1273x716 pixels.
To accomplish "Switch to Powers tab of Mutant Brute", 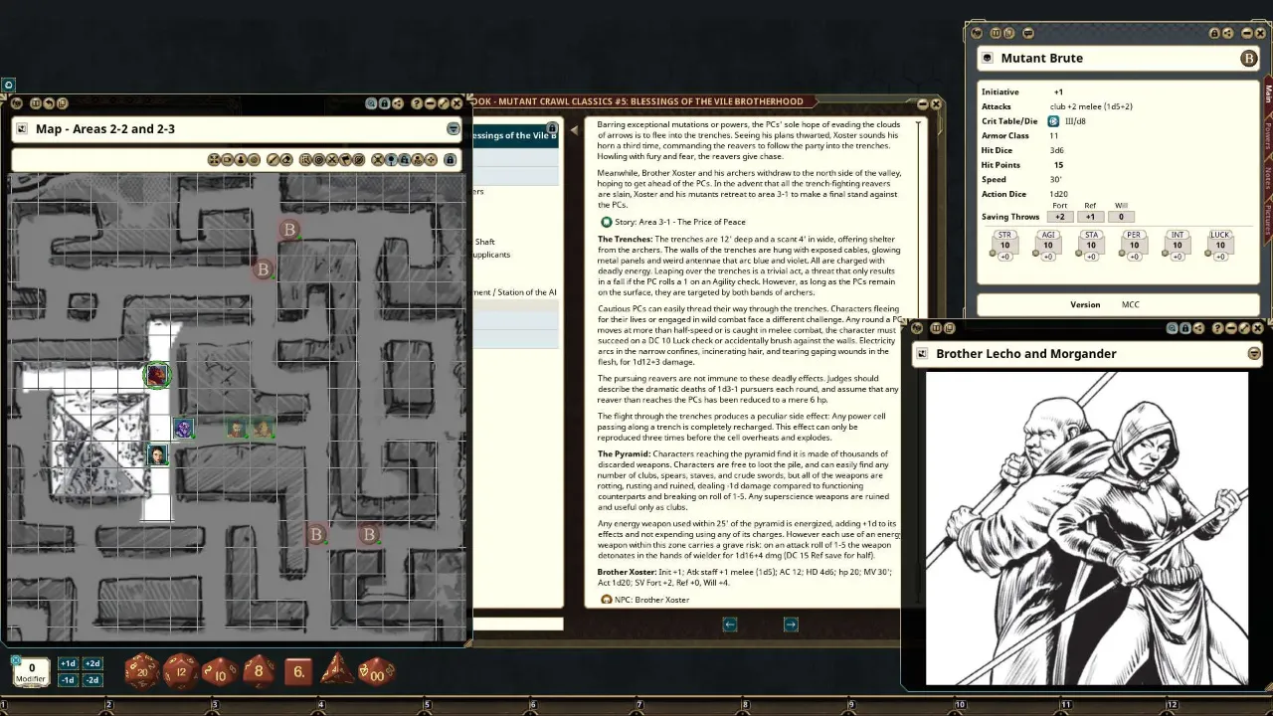I will pyautogui.click(x=1268, y=136).
